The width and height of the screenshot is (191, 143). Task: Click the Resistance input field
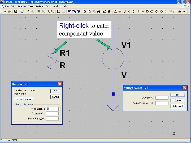52,109
